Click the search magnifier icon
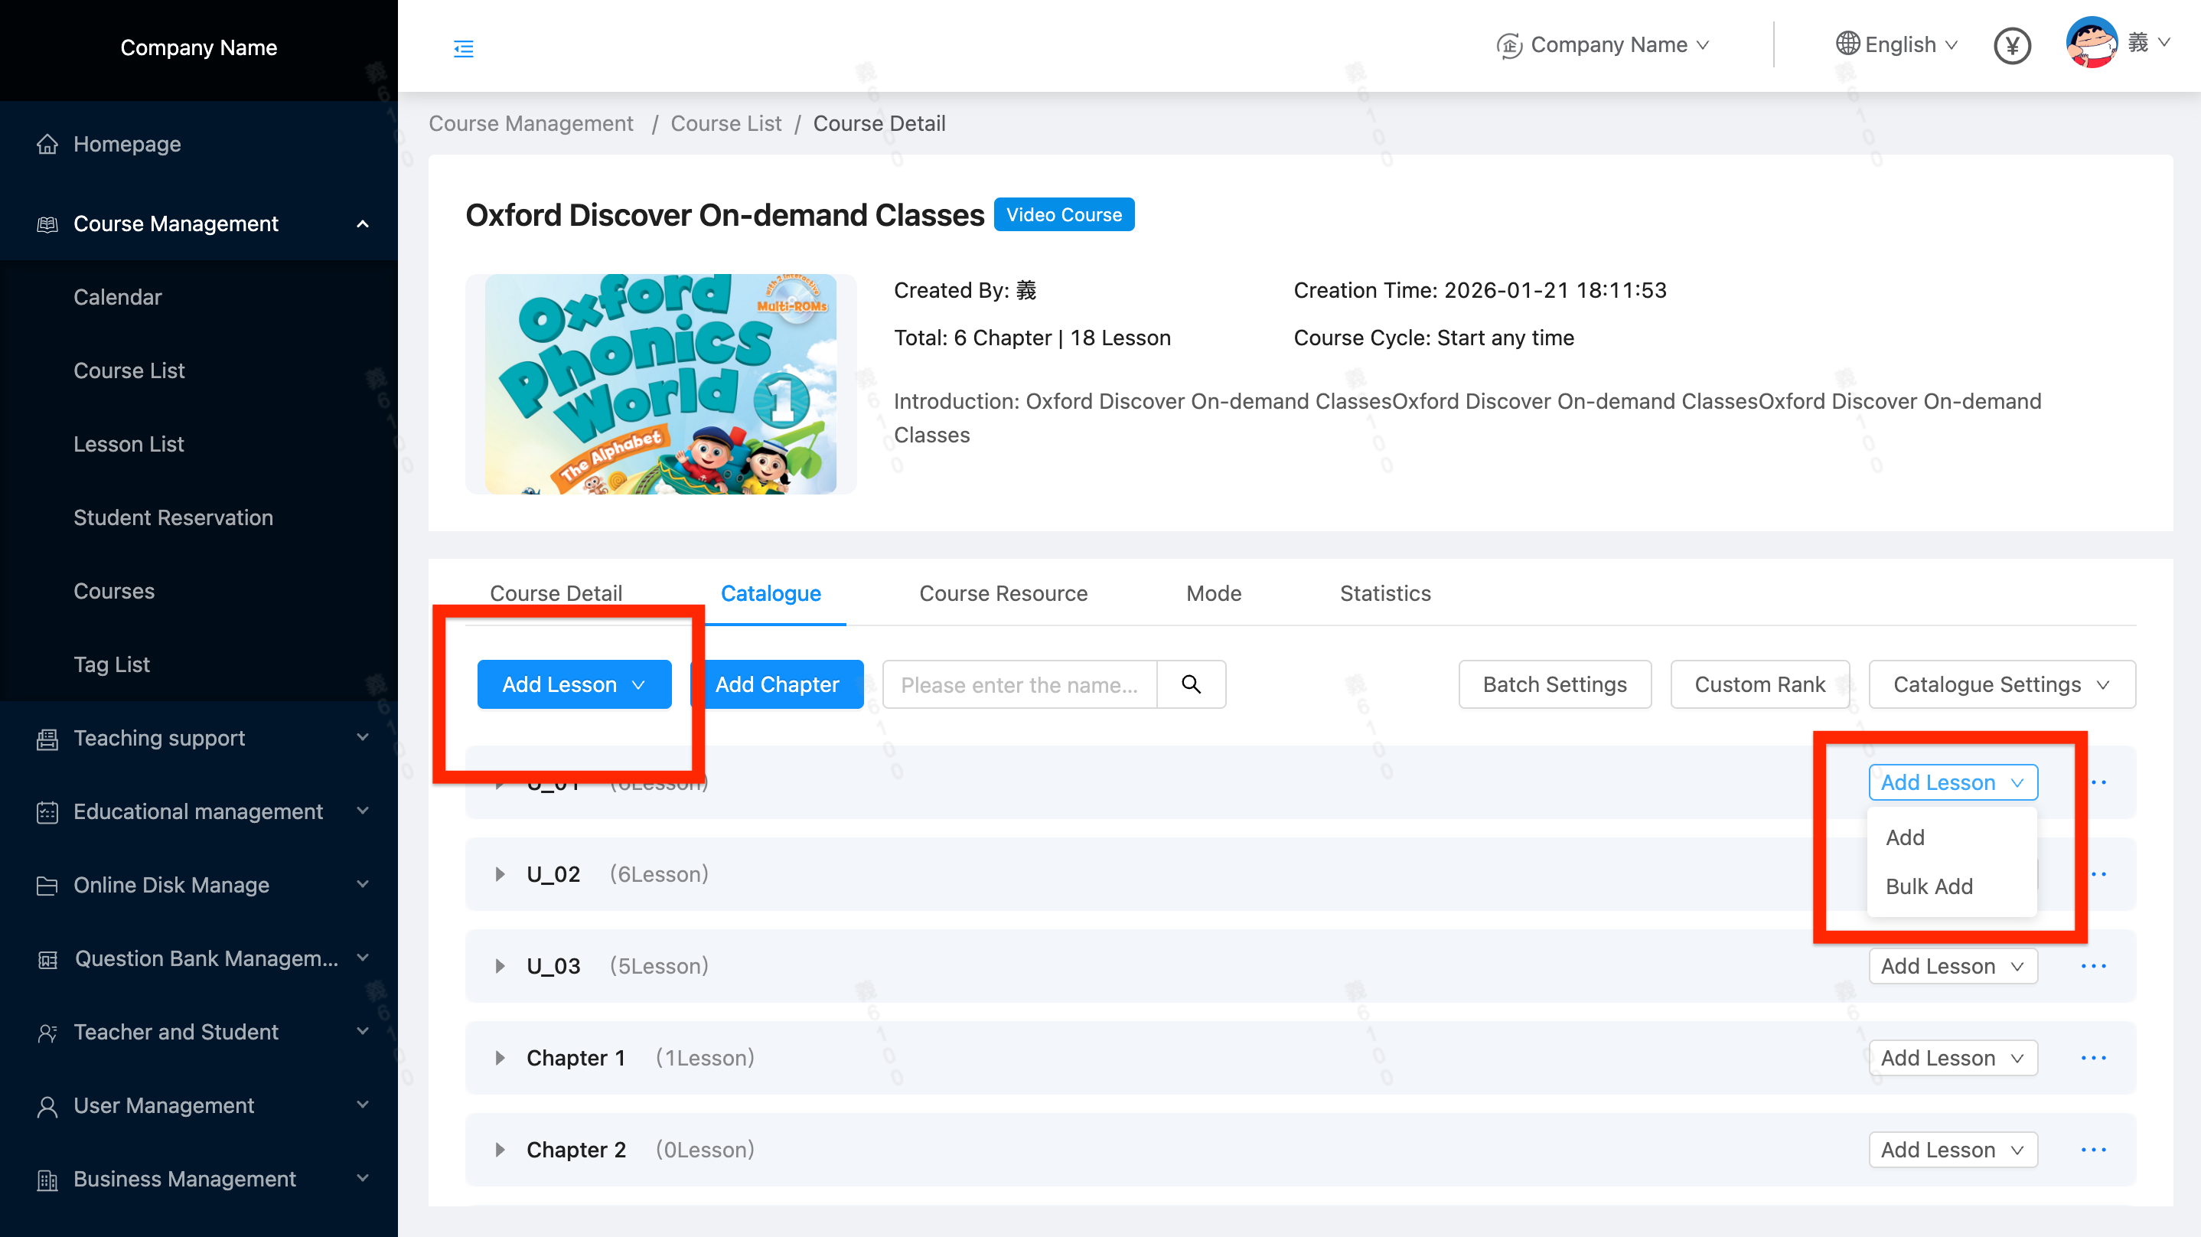The image size is (2201, 1237). pos(1191,684)
